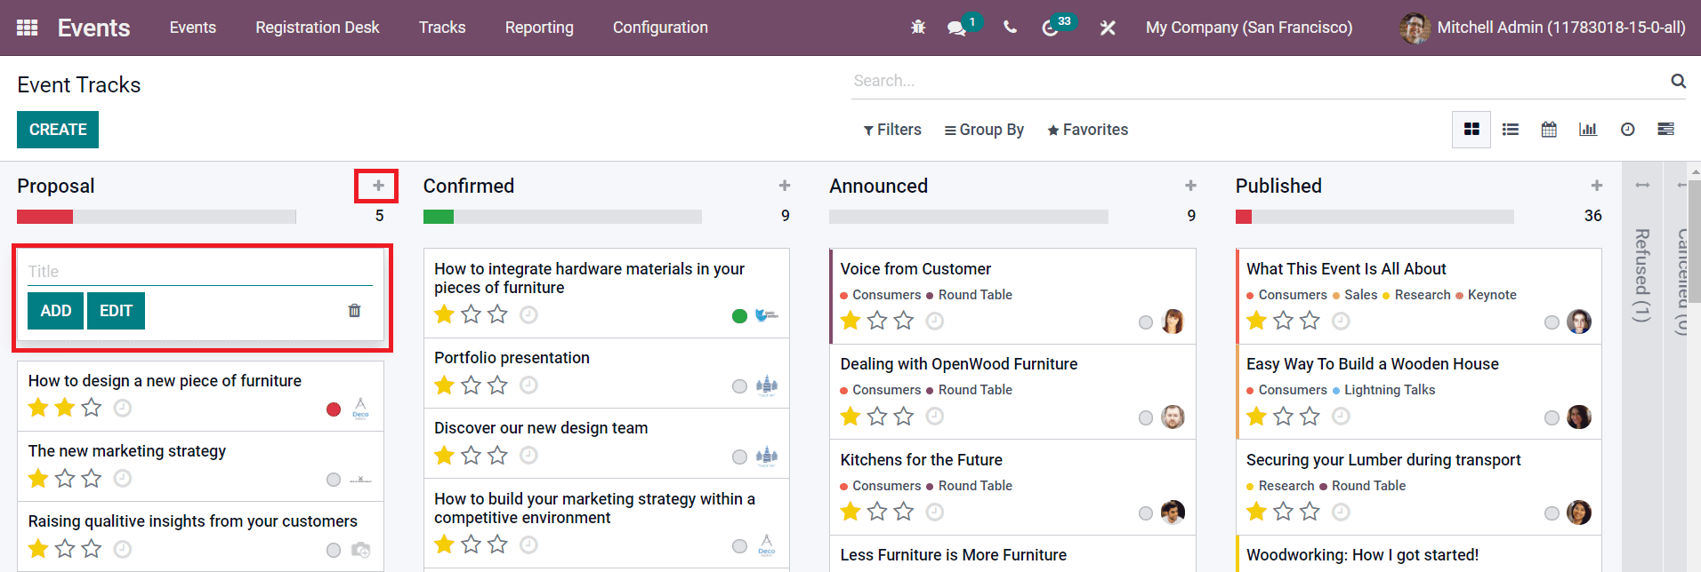
Task: Set third star priority on Discover our new design team
Action: 498,456
